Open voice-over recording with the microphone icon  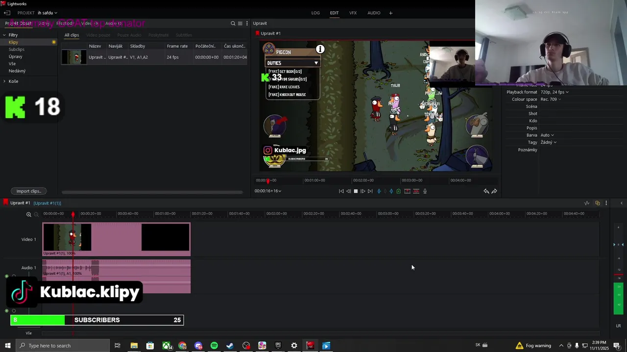point(425,191)
